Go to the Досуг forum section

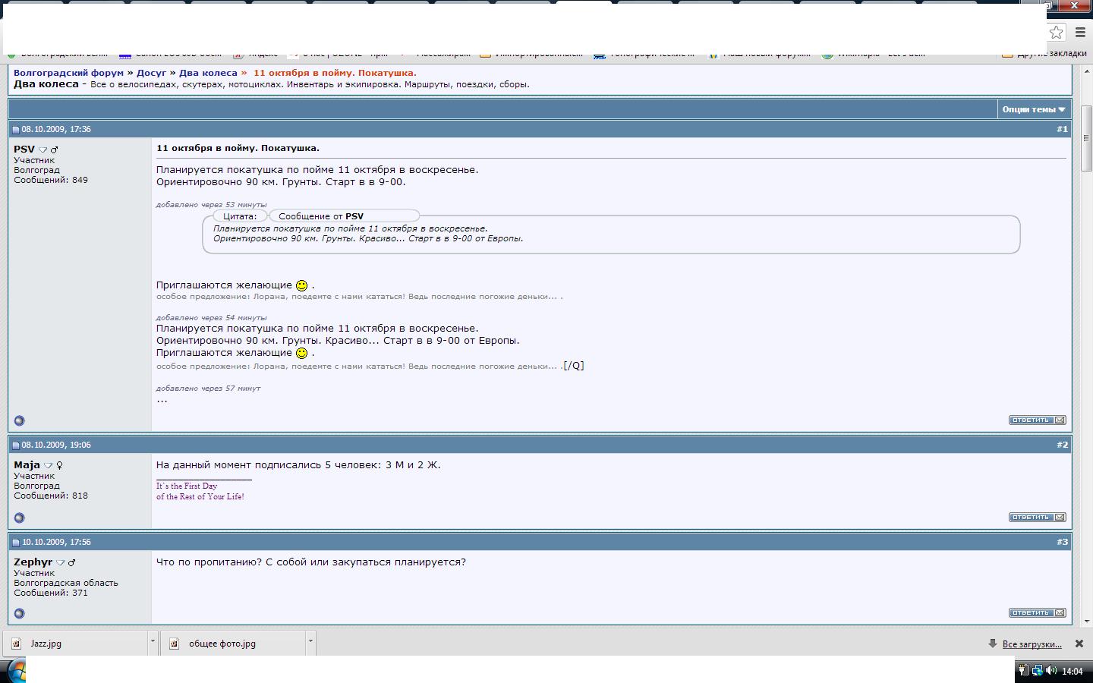151,73
